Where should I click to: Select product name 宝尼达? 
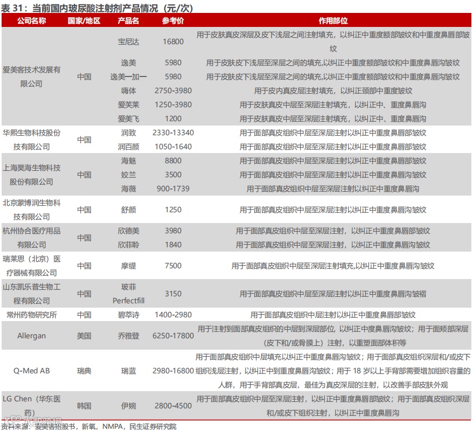click(x=129, y=41)
